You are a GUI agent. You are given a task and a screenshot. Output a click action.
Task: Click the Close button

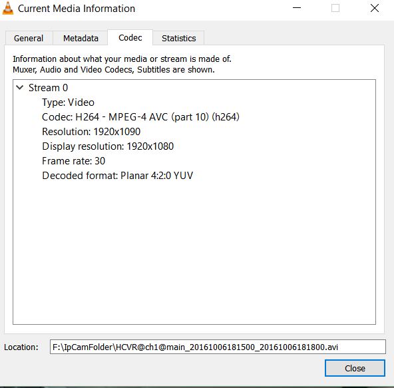pos(355,368)
